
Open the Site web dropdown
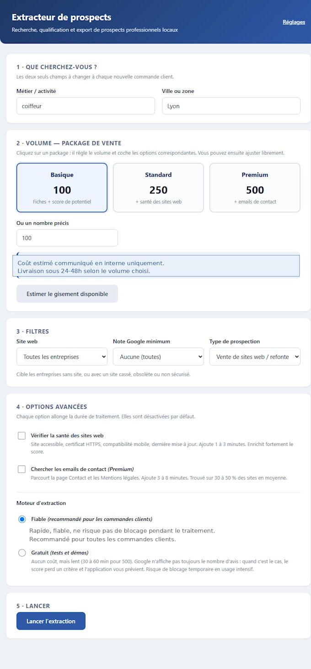point(62,357)
